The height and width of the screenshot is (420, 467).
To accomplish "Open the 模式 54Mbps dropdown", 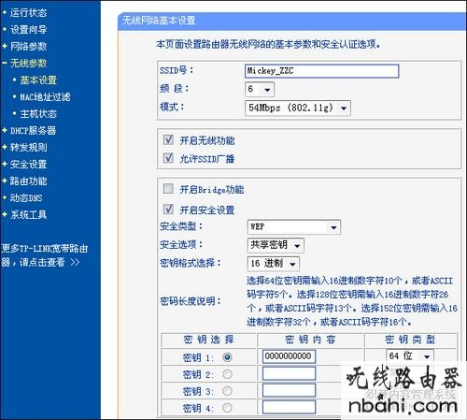I will [298, 109].
